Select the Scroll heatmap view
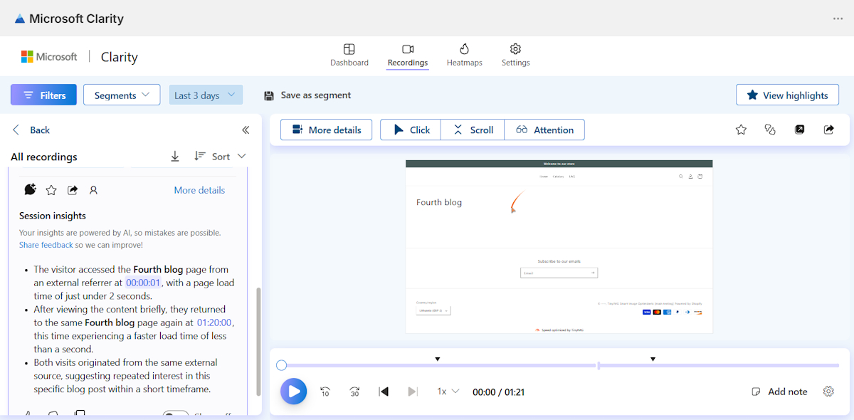 pyautogui.click(x=473, y=130)
